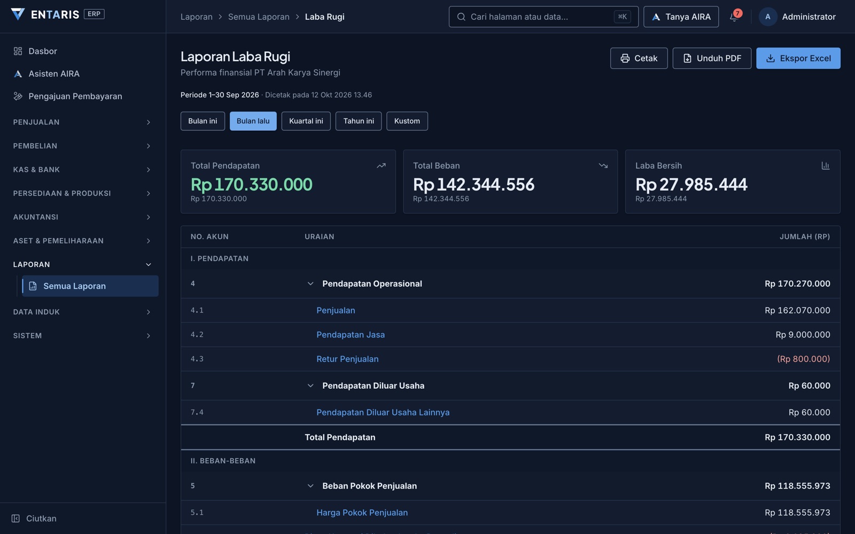Click the Pengajuan Pembayaran icon

(18, 96)
